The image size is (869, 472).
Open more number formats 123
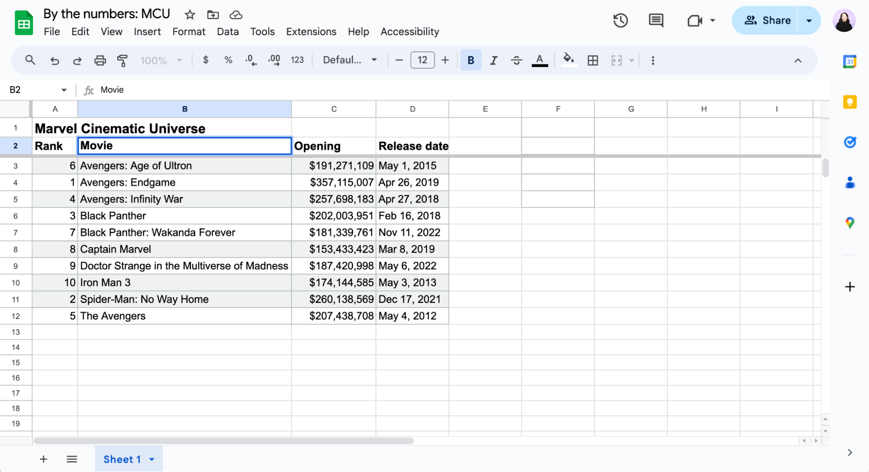(297, 60)
